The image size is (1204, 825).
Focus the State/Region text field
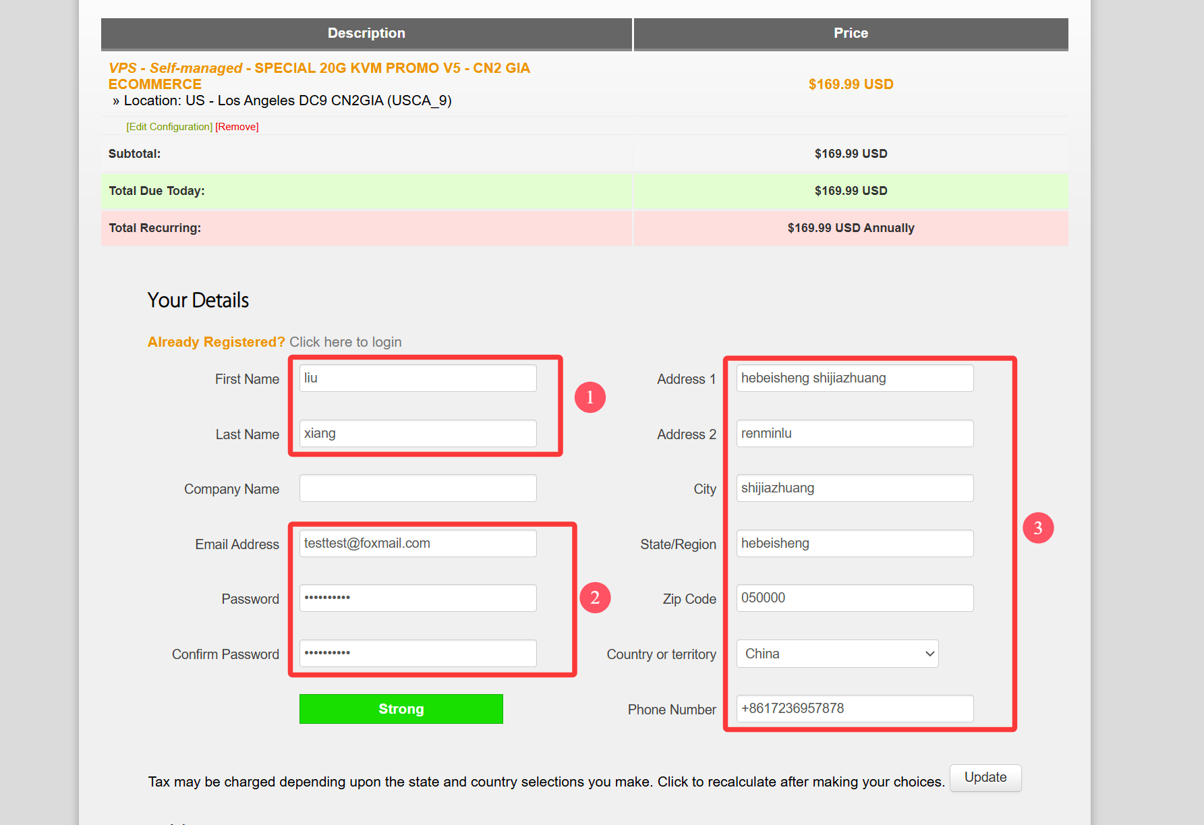855,544
